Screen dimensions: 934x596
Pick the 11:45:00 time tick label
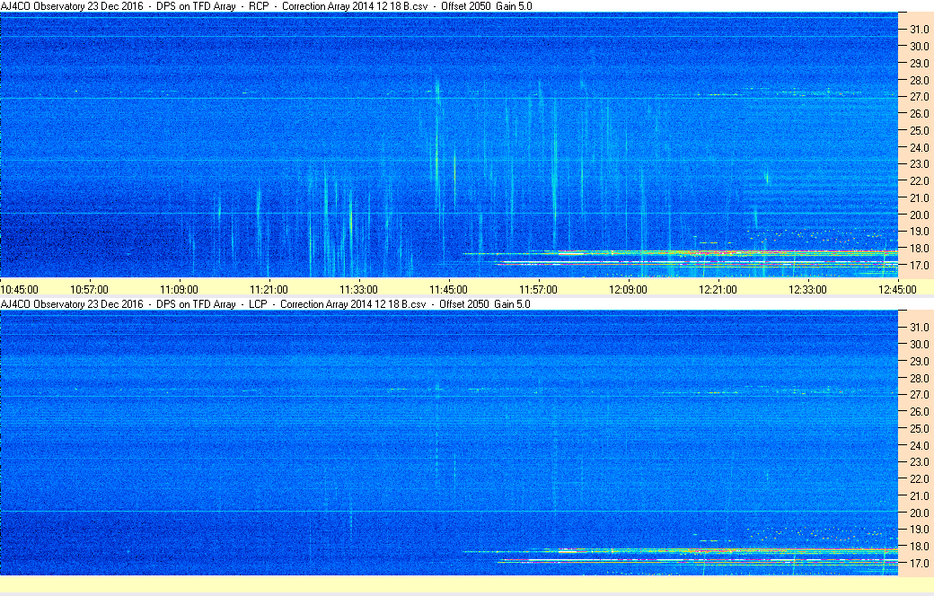tap(448, 289)
